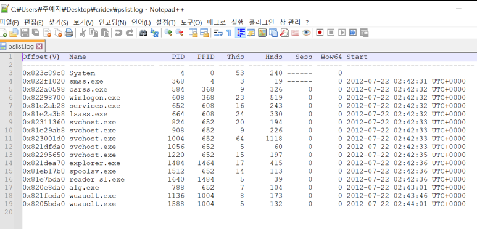Open the 찾기(S) menu
This screenshot has height=229, width=477.
[x=59, y=22]
